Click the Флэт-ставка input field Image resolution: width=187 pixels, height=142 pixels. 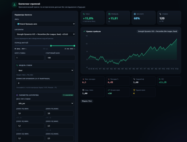tap(30, 58)
